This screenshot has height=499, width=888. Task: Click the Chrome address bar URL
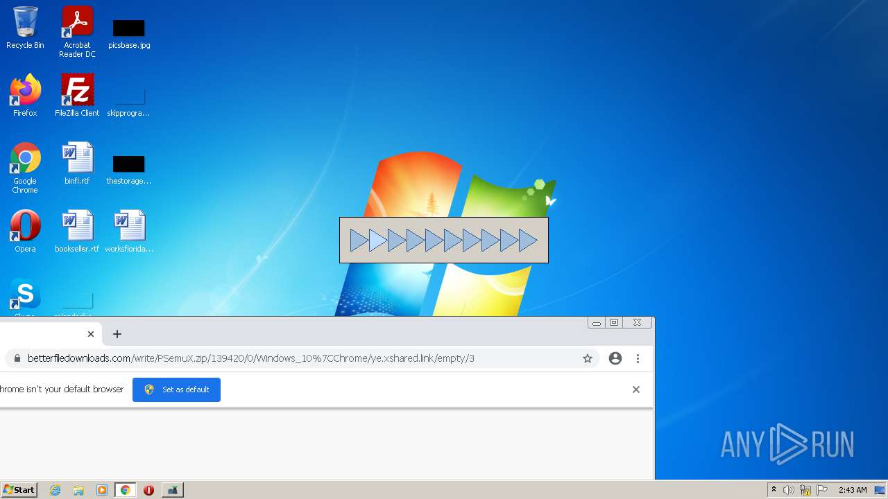251,358
